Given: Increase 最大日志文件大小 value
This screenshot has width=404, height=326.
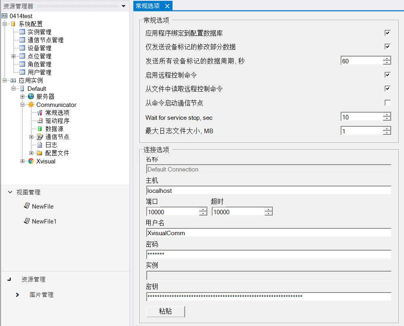Looking at the screenshot, I should pos(387,129).
